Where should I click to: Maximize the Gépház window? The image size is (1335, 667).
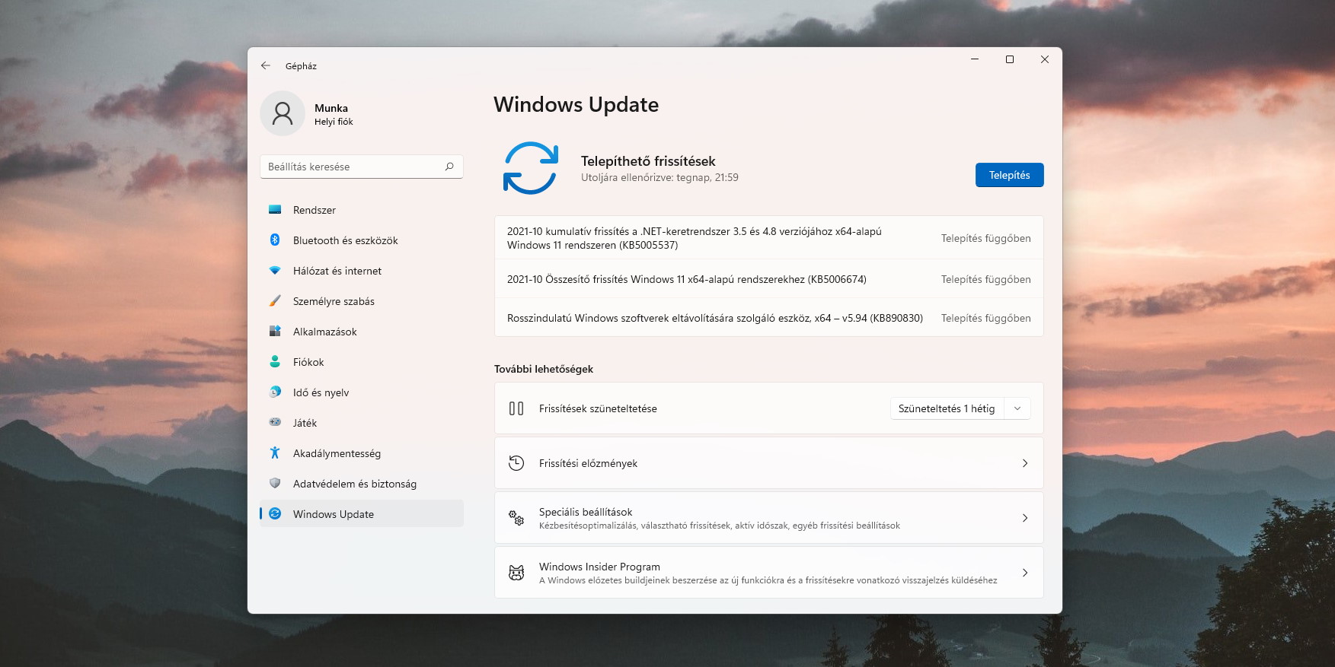1010,59
